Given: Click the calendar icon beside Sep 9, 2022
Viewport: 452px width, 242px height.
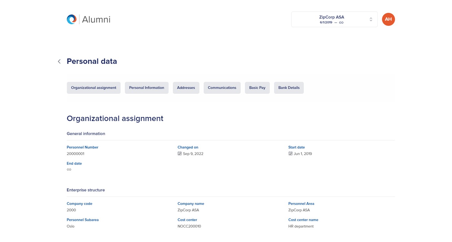Looking at the screenshot, I should [180, 154].
